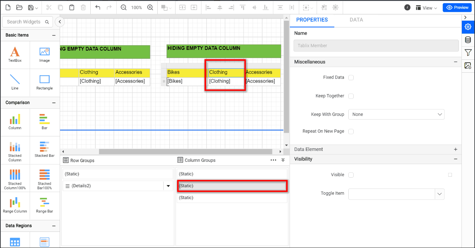The height and width of the screenshot is (248, 475).
Task: Switch to the DATA tab
Action: pos(356,20)
